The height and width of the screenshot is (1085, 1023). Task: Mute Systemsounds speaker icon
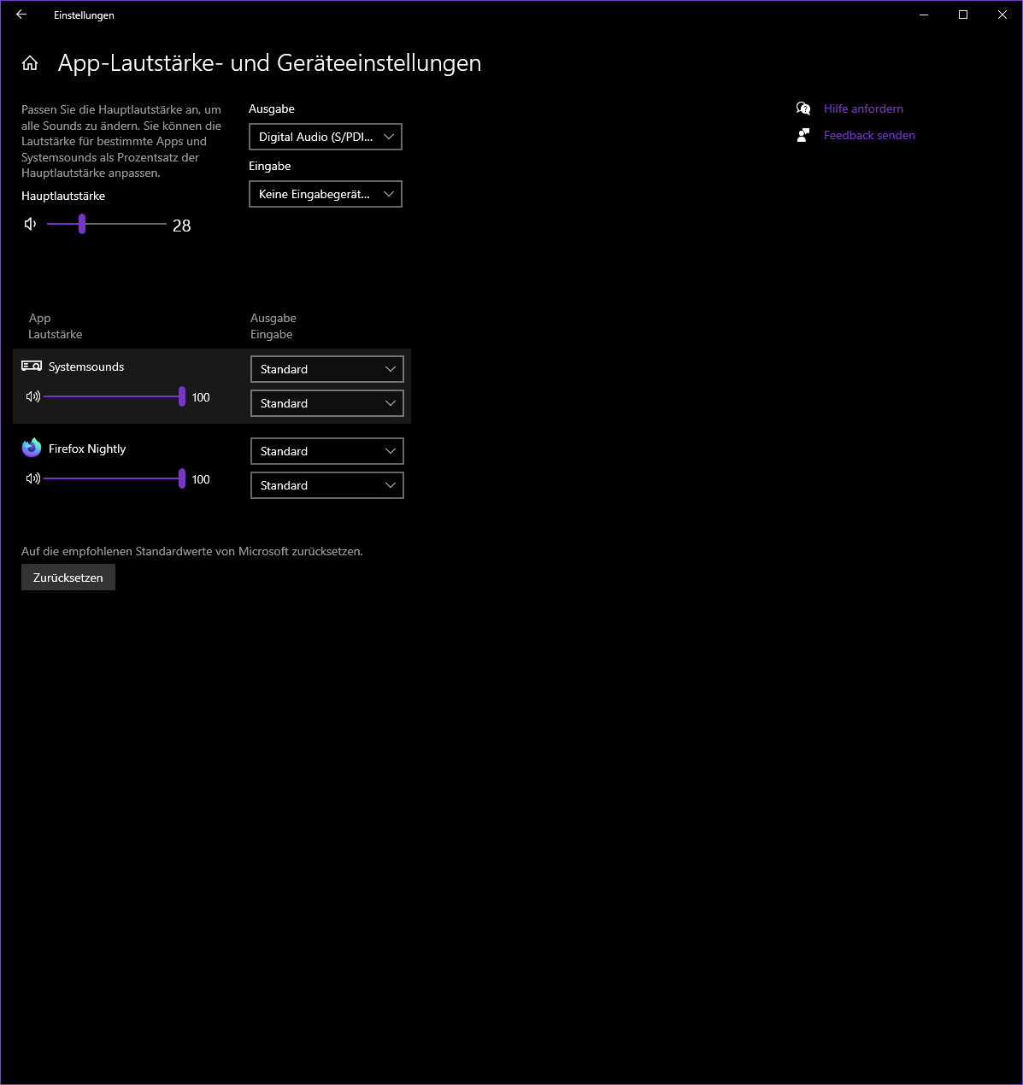[x=33, y=396]
